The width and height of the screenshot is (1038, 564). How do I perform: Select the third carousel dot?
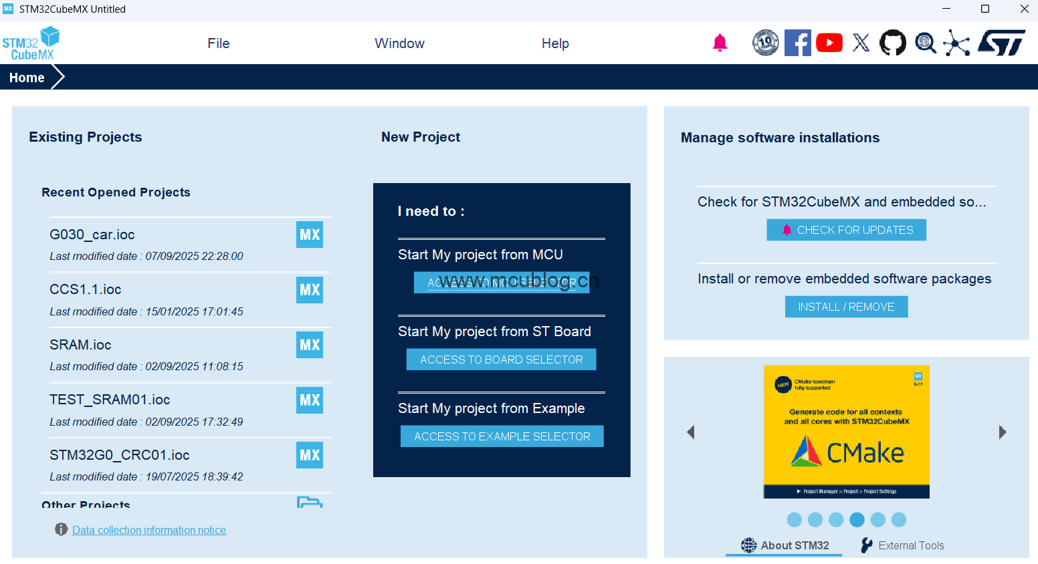pyautogui.click(x=836, y=520)
